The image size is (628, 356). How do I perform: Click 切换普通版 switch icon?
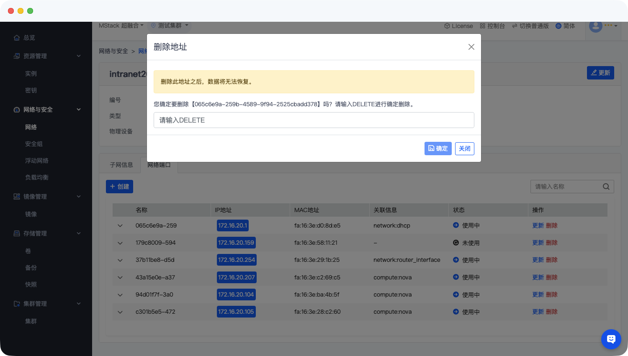coord(515,26)
